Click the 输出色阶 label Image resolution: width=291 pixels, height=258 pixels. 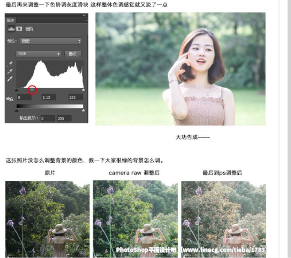tap(29, 118)
